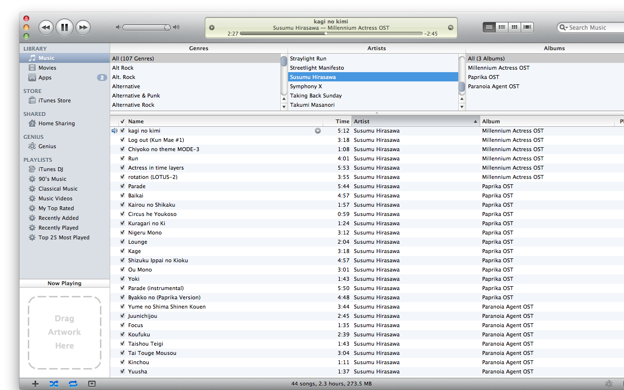Go back to the previous track

pyautogui.click(x=46, y=27)
